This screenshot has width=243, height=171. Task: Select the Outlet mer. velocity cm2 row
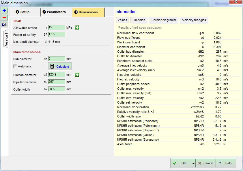tap(178, 89)
